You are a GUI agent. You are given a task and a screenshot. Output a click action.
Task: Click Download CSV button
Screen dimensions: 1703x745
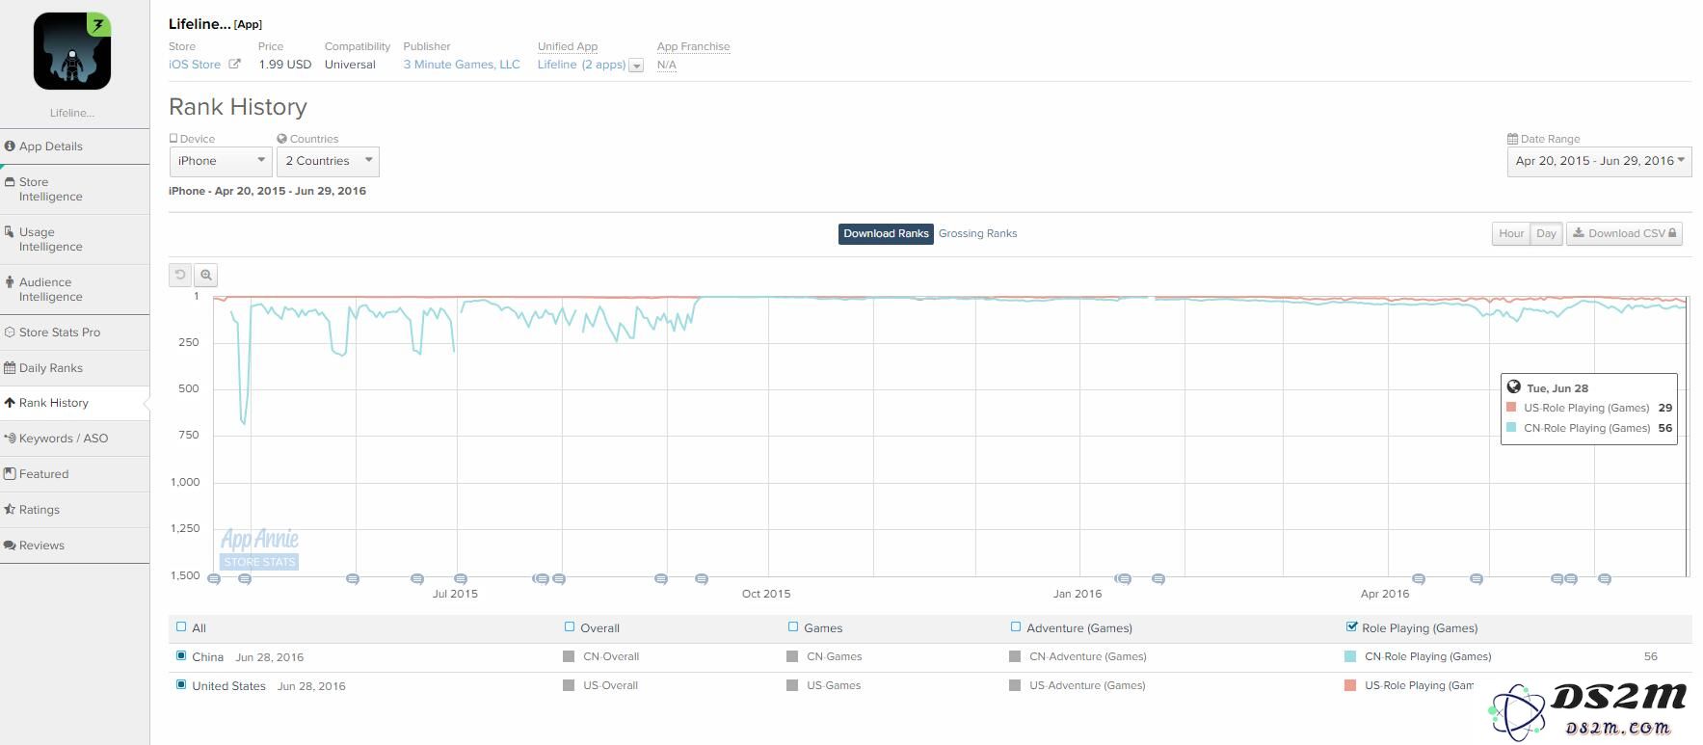1624,233
